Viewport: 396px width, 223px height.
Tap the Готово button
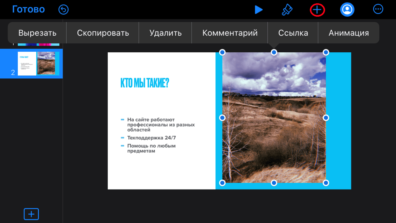point(28,9)
